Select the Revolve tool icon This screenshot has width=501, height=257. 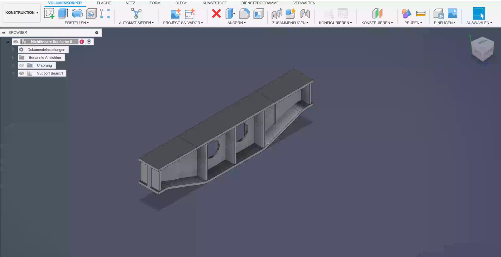tap(77, 13)
